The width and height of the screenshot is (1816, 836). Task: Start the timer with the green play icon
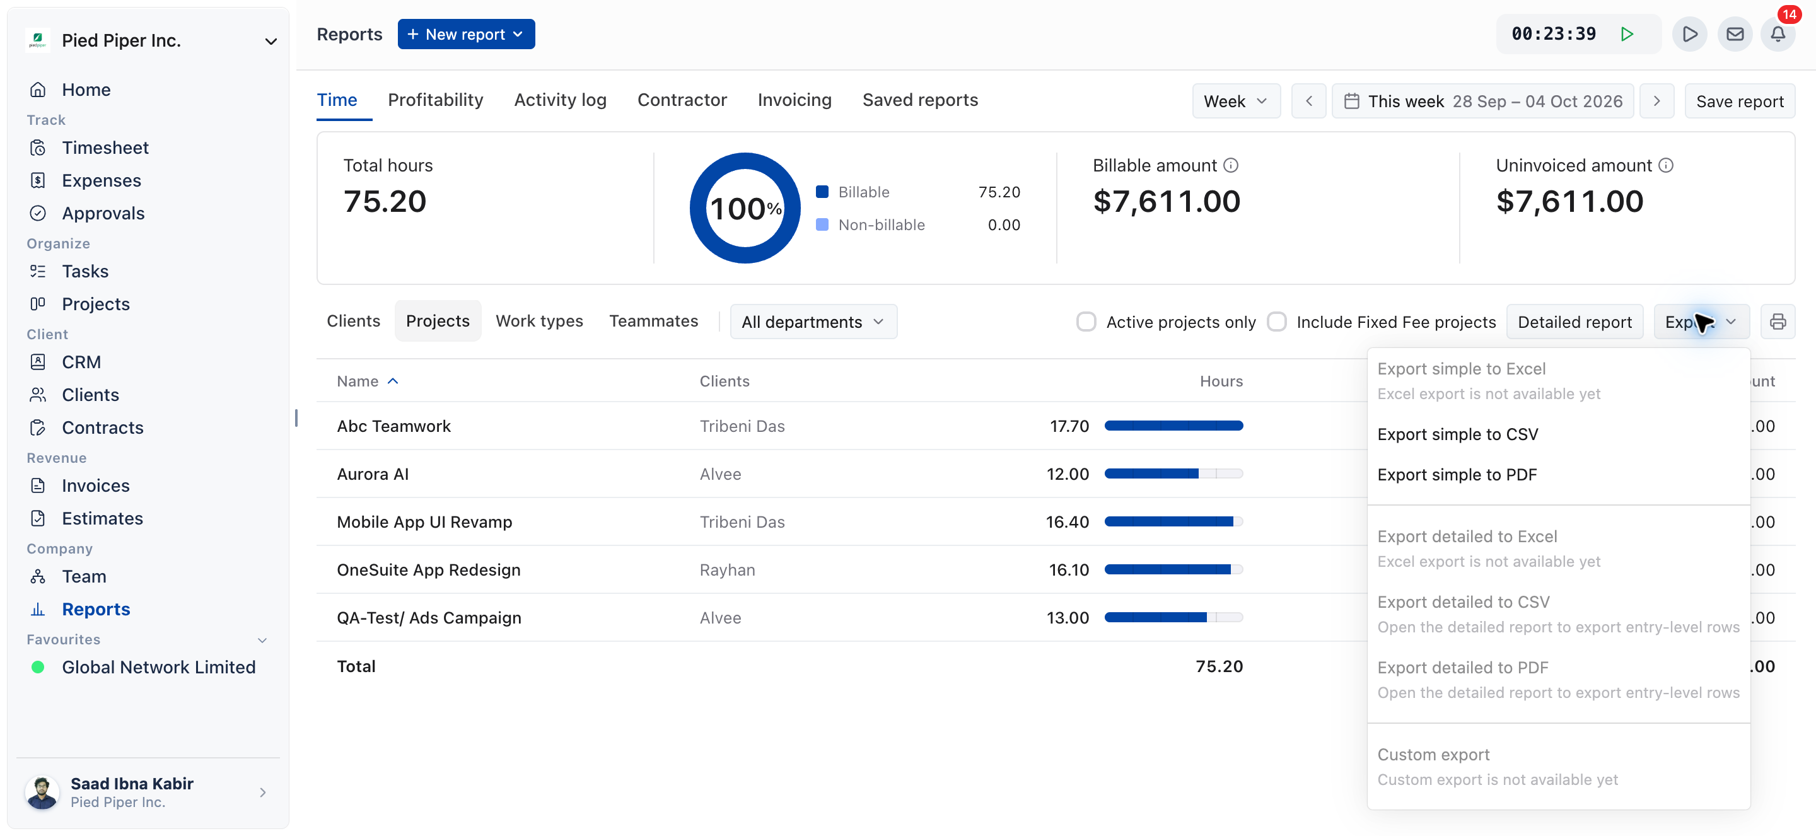[1626, 34]
